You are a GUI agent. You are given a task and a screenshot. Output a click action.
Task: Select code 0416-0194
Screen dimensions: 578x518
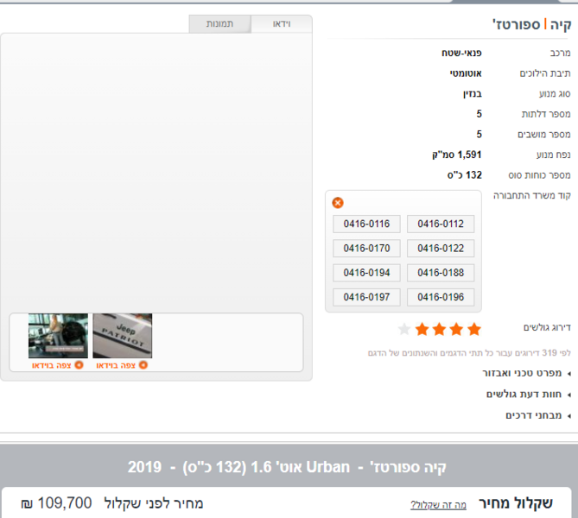pyautogui.click(x=366, y=273)
